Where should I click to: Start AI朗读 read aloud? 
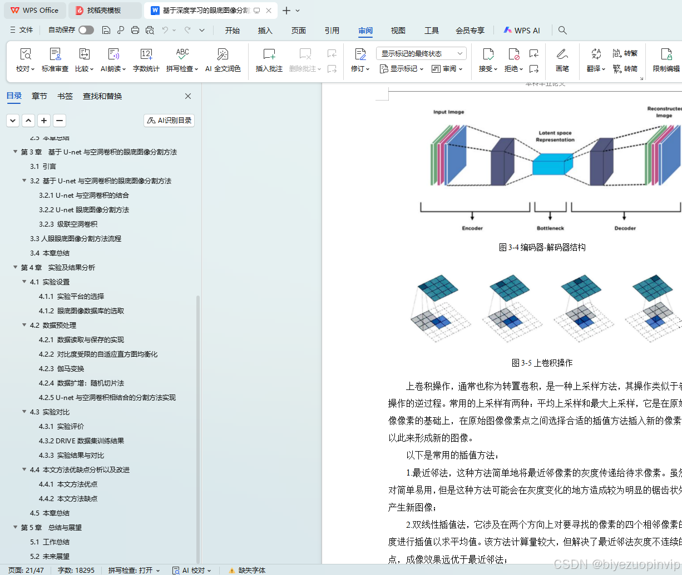[x=114, y=60]
